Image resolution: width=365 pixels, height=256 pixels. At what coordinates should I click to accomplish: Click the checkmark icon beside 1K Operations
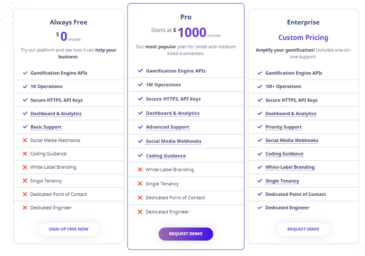point(25,86)
